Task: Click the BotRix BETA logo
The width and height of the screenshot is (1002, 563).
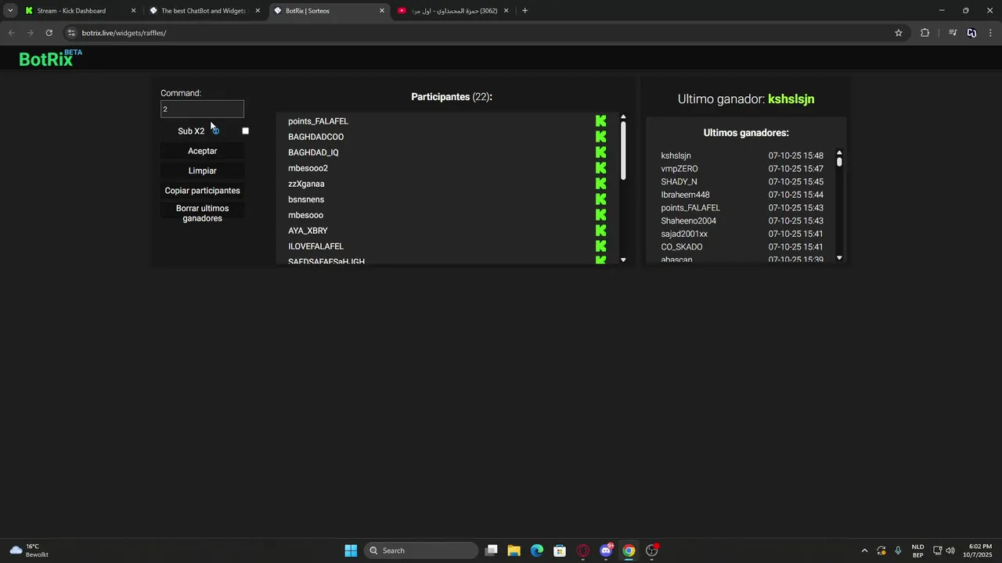Action: [x=50, y=58]
